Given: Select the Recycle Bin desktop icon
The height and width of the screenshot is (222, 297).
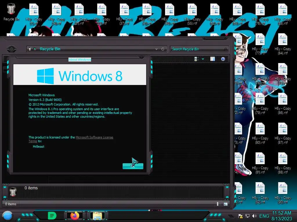Looking at the screenshot, I should 11,12.
